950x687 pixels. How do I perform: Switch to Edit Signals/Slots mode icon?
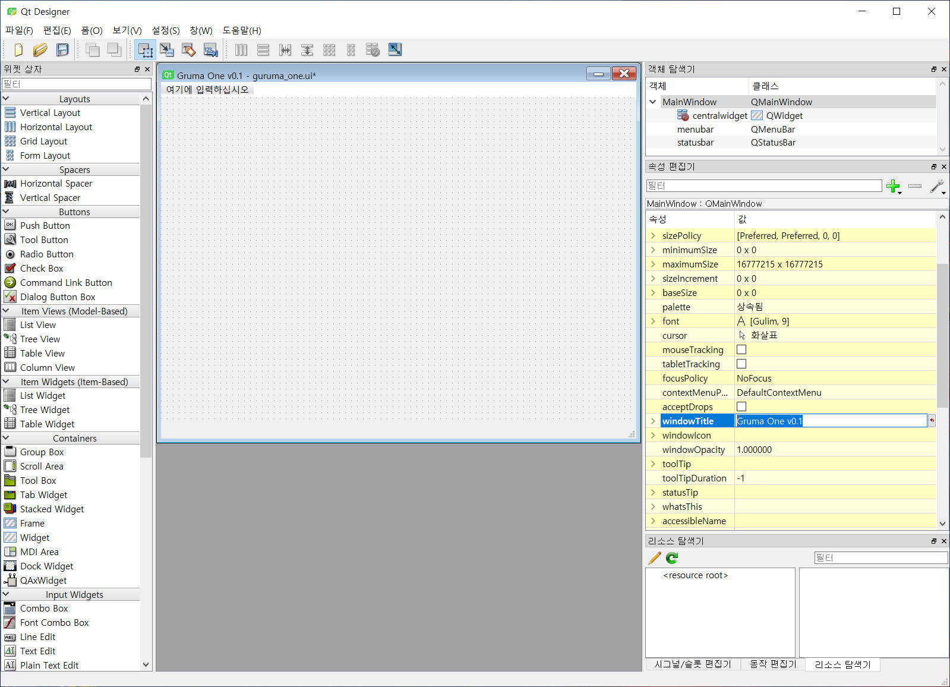tap(167, 50)
